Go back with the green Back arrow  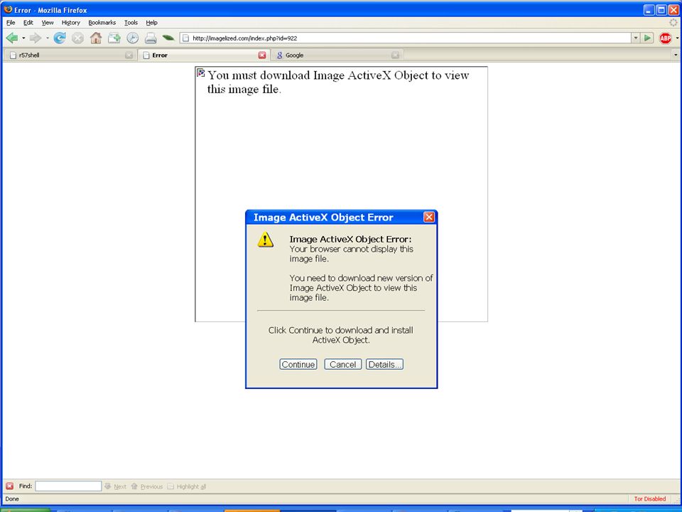click(12, 38)
